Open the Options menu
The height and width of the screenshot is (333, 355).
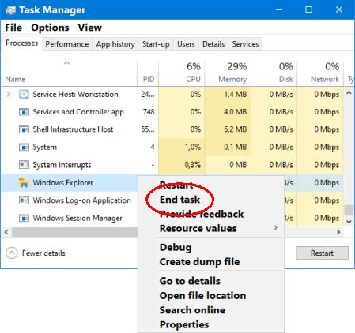[50, 28]
